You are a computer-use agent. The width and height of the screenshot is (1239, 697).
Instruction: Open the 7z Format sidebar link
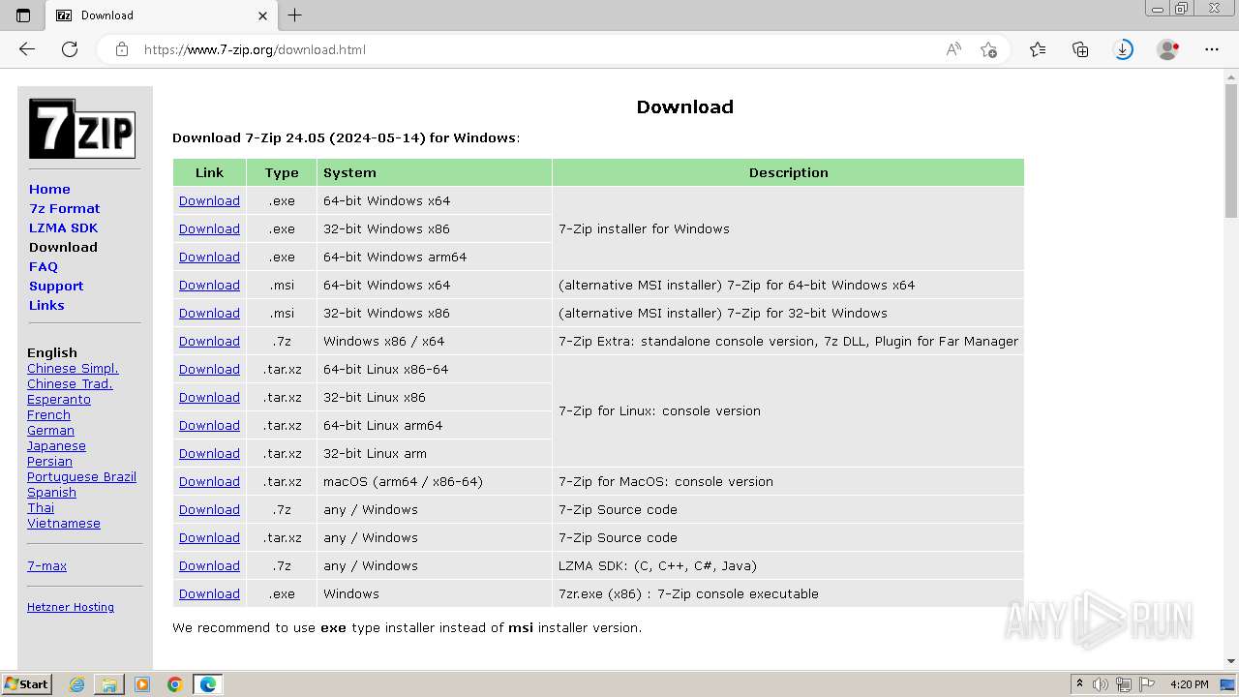click(64, 208)
